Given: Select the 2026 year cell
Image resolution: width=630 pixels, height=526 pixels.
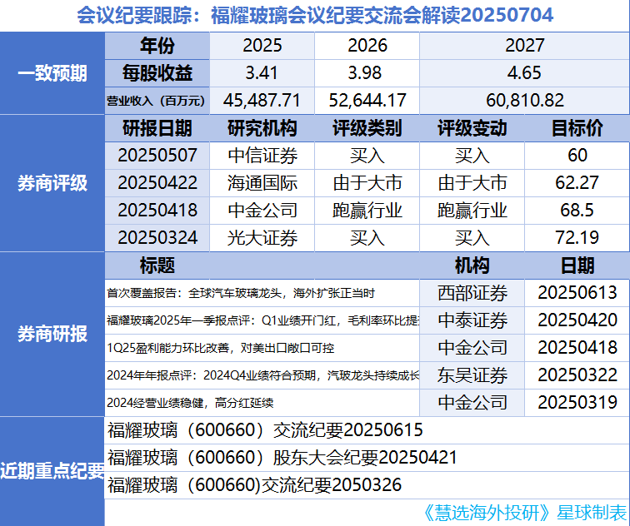Looking at the screenshot, I should point(367,45).
